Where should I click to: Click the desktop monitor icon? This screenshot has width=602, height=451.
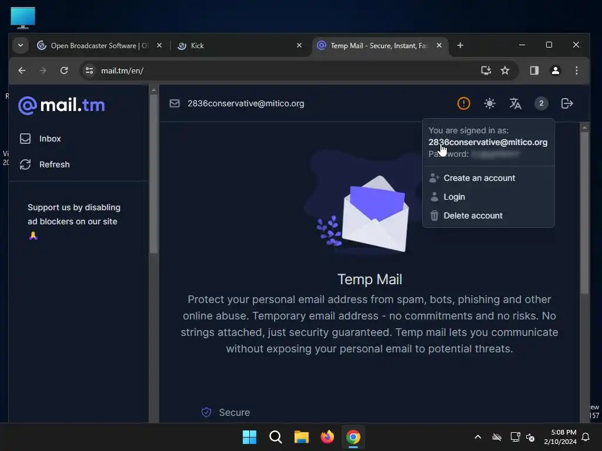pyautogui.click(x=23, y=18)
